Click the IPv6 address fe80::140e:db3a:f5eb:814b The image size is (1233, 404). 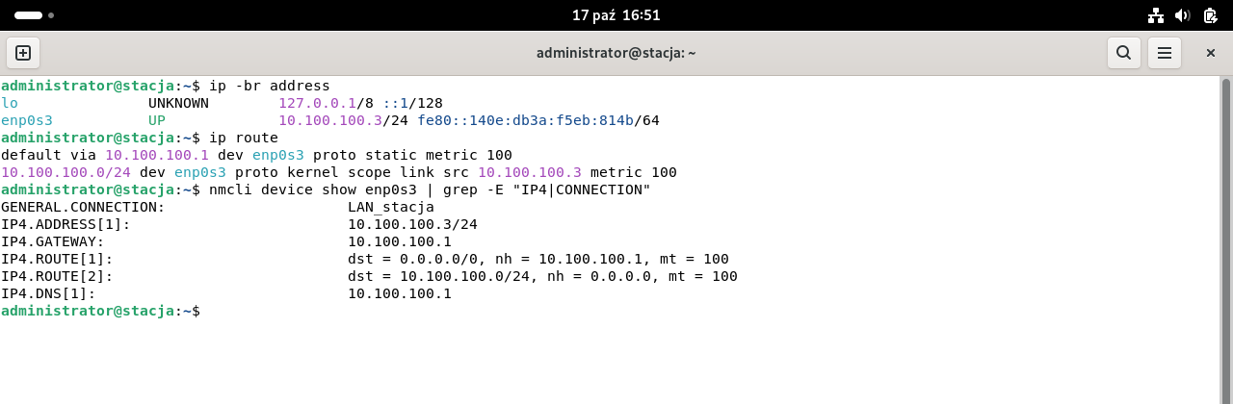(525, 120)
